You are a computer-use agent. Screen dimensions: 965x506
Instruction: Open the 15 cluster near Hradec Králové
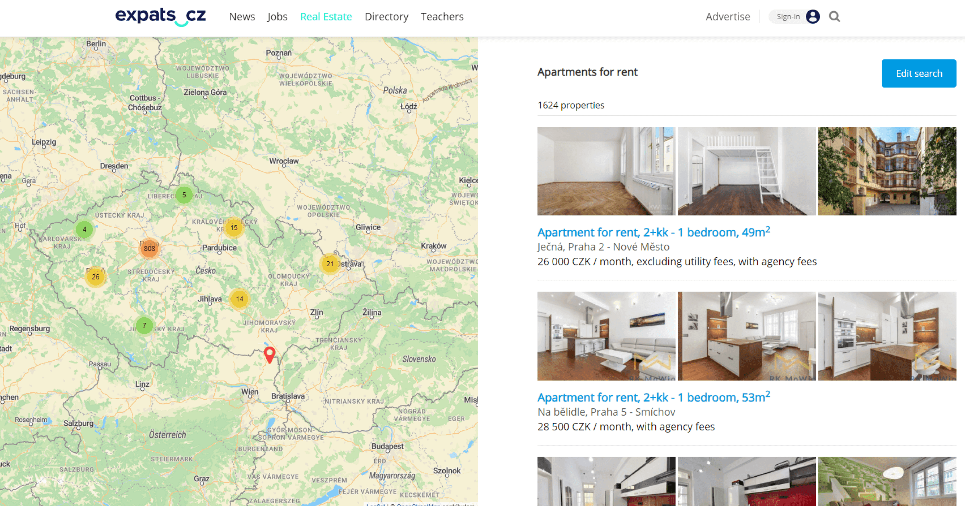[234, 228]
